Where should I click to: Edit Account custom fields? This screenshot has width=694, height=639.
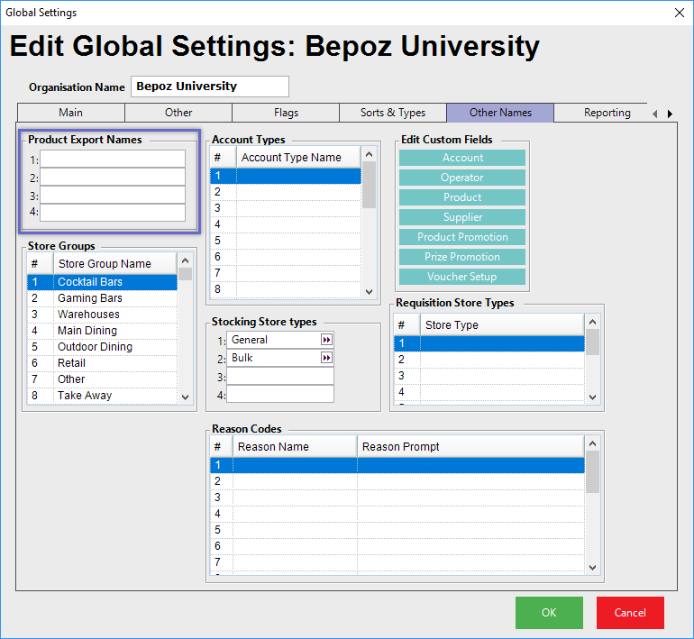click(462, 158)
